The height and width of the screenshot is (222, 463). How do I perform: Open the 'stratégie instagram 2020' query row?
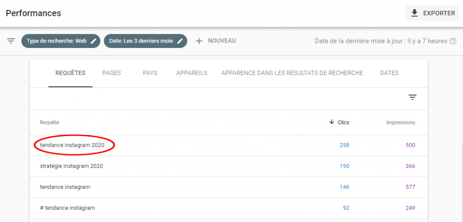71,166
